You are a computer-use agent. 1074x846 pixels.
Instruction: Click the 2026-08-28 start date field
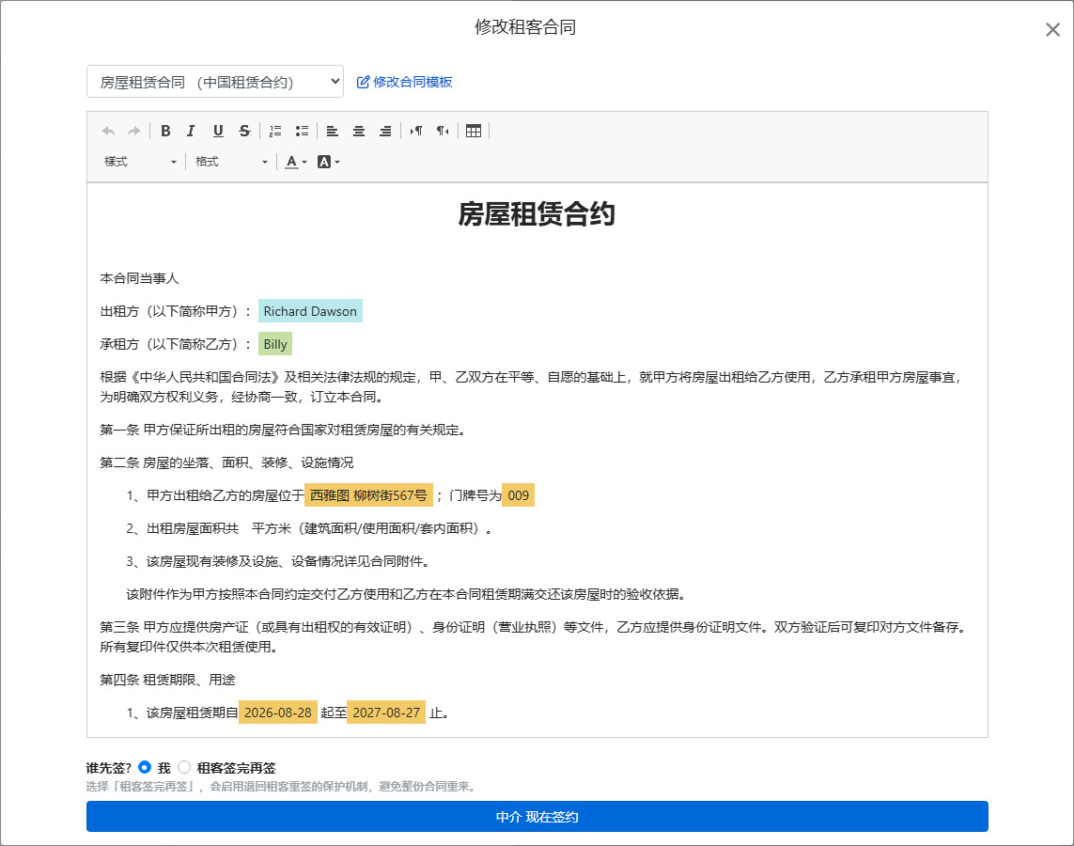coord(278,713)
